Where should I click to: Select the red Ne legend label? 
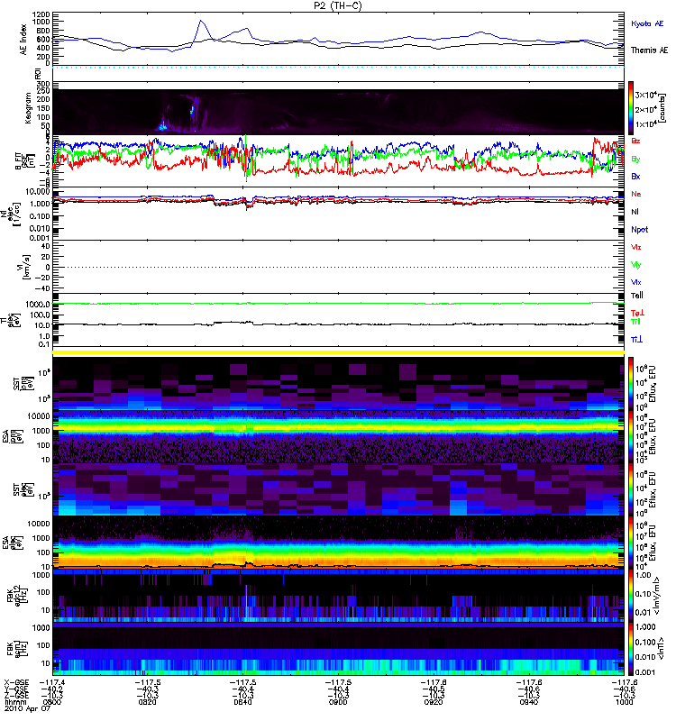(636, 194)
